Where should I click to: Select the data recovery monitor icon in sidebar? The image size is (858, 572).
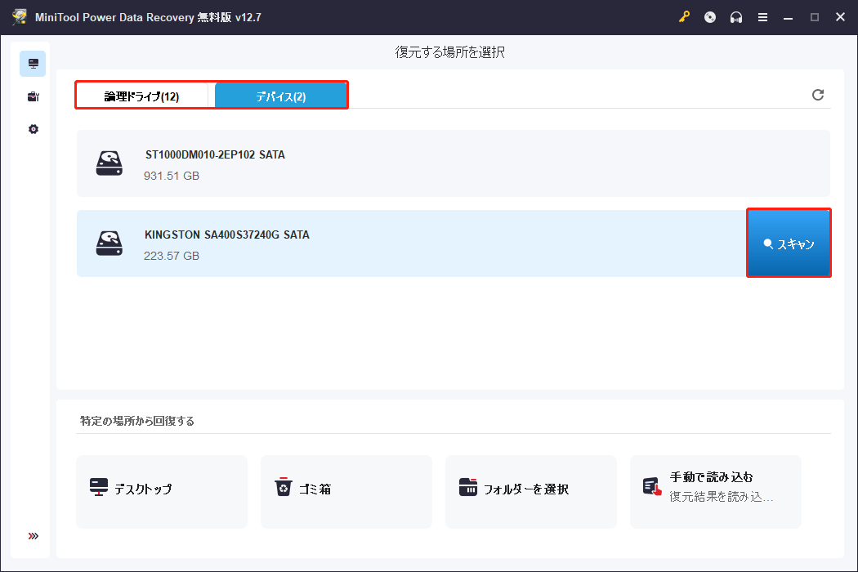point(33,63)
